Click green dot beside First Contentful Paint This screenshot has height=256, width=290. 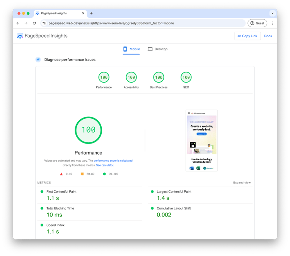tap(42, 192)
